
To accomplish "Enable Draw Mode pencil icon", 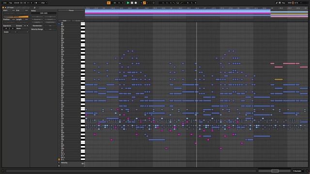I will (x=277, y=3).
